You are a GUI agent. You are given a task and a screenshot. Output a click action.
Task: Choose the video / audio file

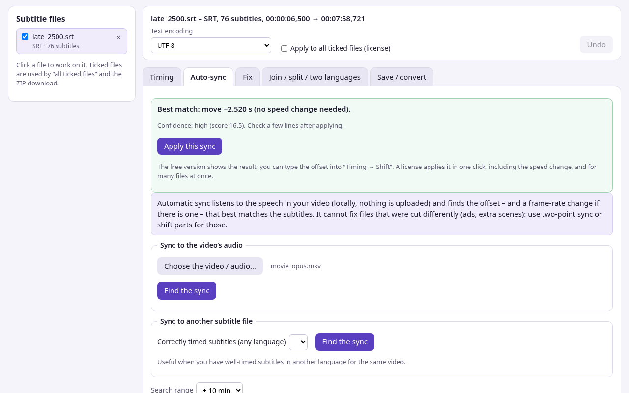[x=210, y=266]
